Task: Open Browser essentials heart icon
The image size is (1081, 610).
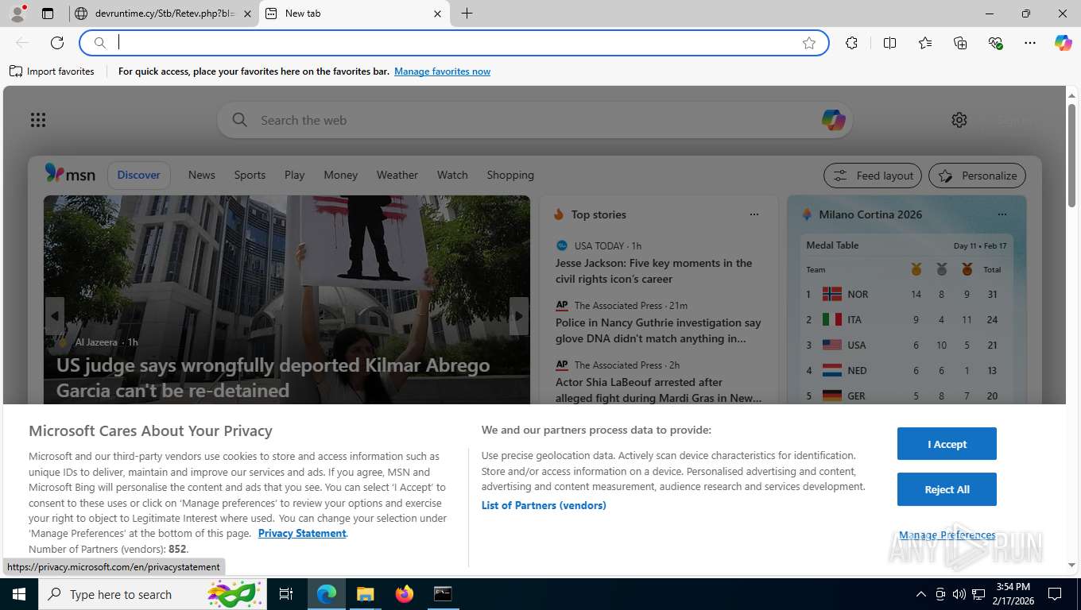Action: coord(995,43)
